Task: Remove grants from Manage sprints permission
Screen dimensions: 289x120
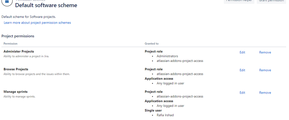Action: tap(265, 93)
